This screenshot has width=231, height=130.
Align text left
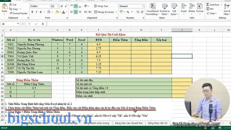[72, 12]
